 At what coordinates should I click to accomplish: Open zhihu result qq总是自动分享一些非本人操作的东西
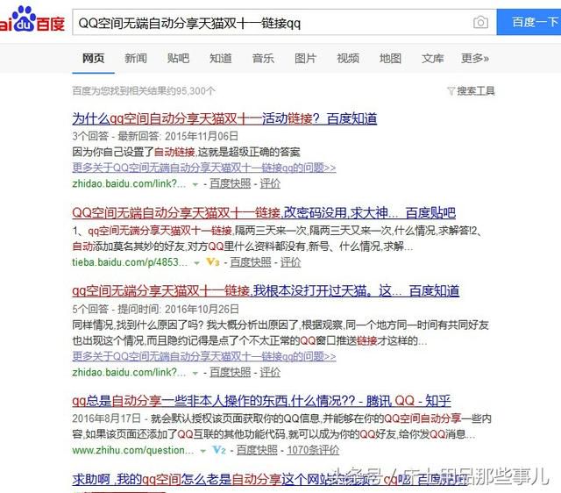pyautogui.click(x=261, y=400)
